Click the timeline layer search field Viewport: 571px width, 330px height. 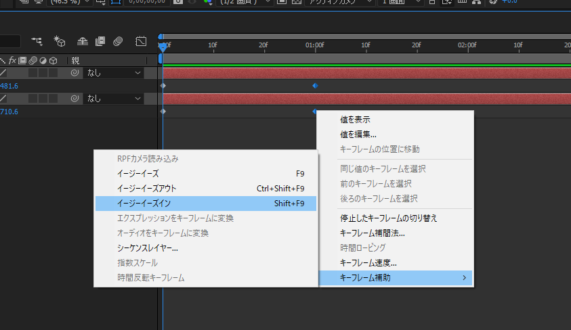pyautogui.click(x=10, y=41)
